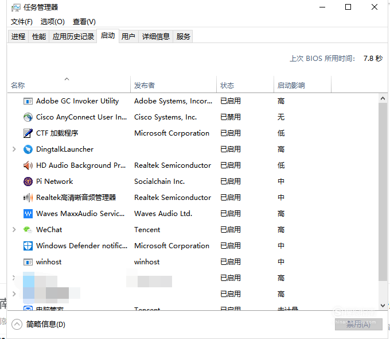Click the WeChat green icon

(28, 230)
